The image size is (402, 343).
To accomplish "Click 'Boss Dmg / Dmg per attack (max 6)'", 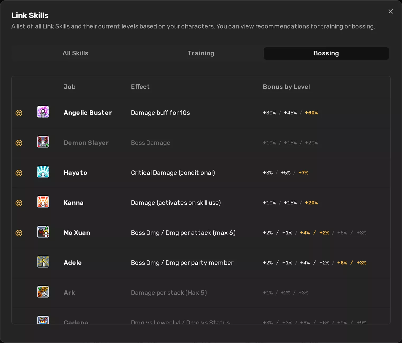I will [183, 233].
